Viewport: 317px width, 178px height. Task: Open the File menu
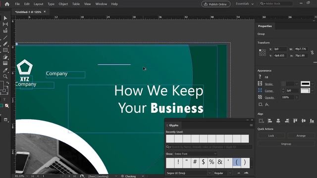coord(17,4)
